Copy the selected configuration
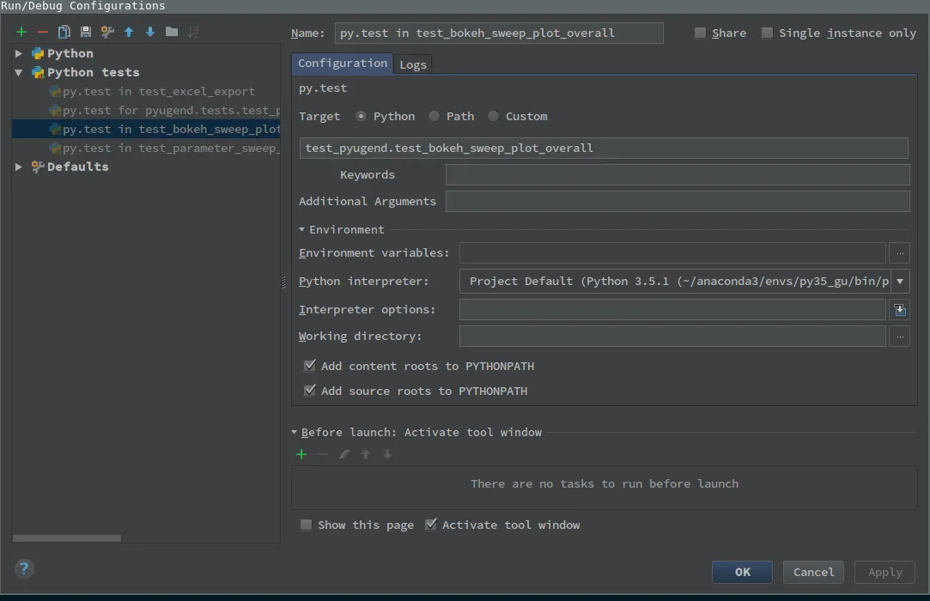930x601 pixels. click(64, 32)
